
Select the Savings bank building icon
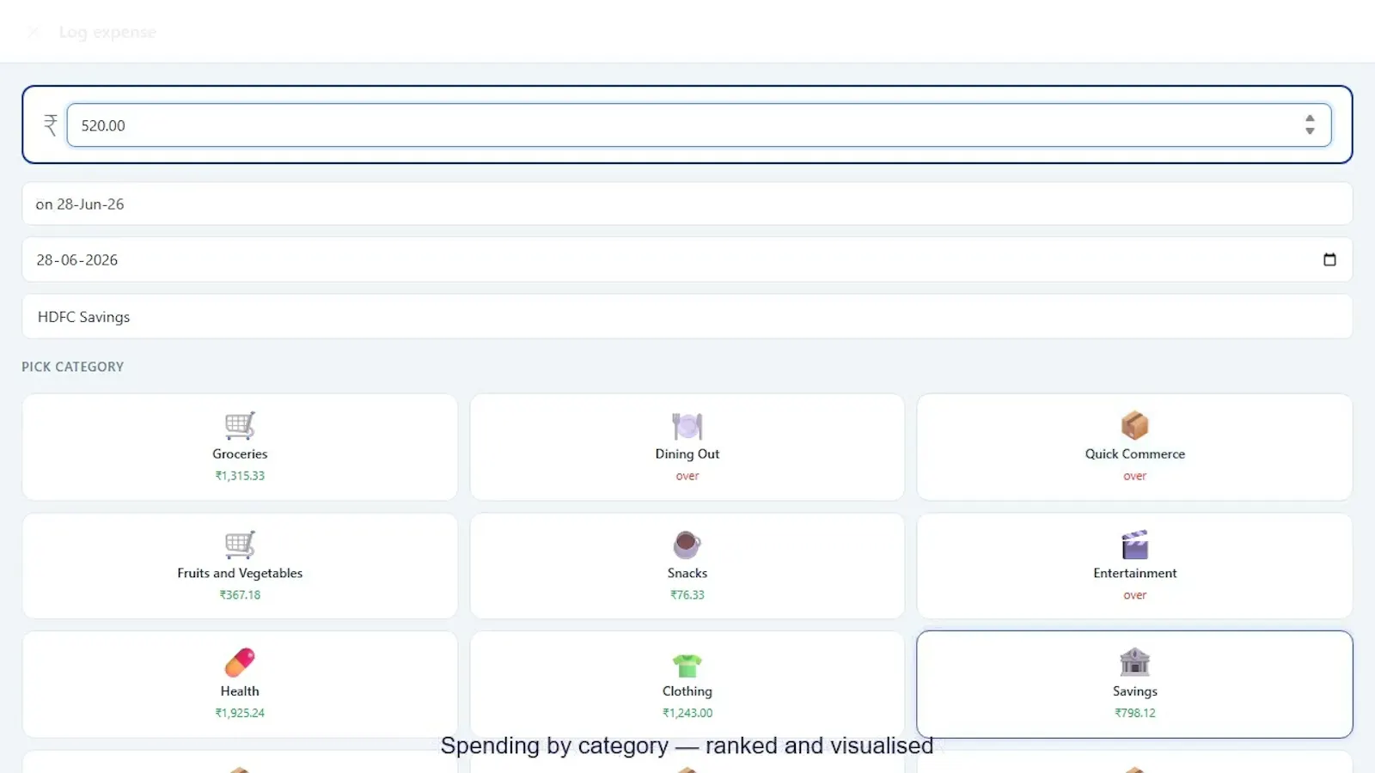click(x=1135, y=662)
